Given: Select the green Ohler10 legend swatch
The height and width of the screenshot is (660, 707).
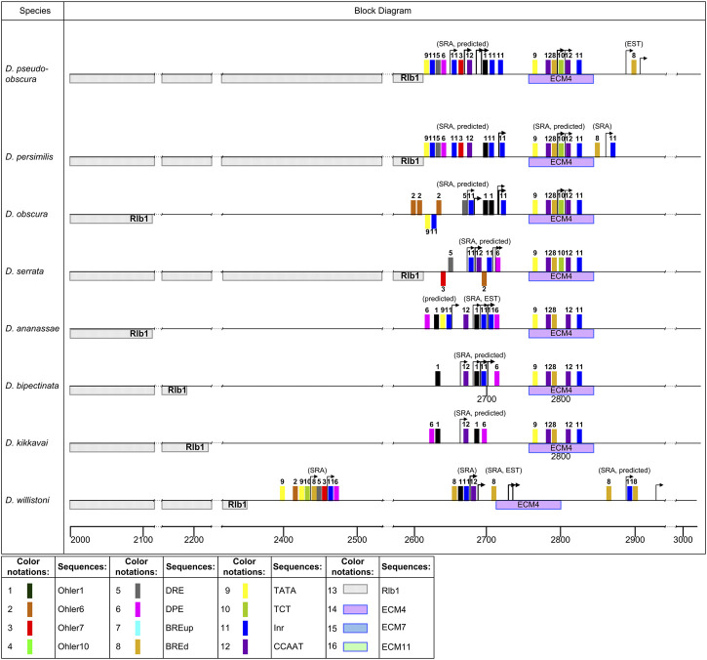Looking at the screenshot, I should click(x=32, y=641).
